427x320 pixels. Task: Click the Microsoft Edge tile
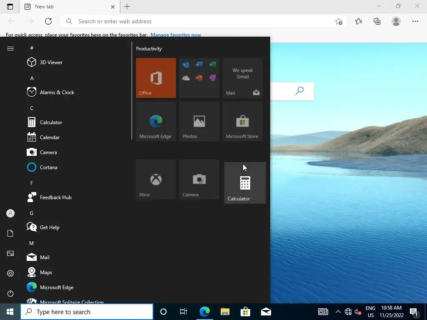pos(156,121)
